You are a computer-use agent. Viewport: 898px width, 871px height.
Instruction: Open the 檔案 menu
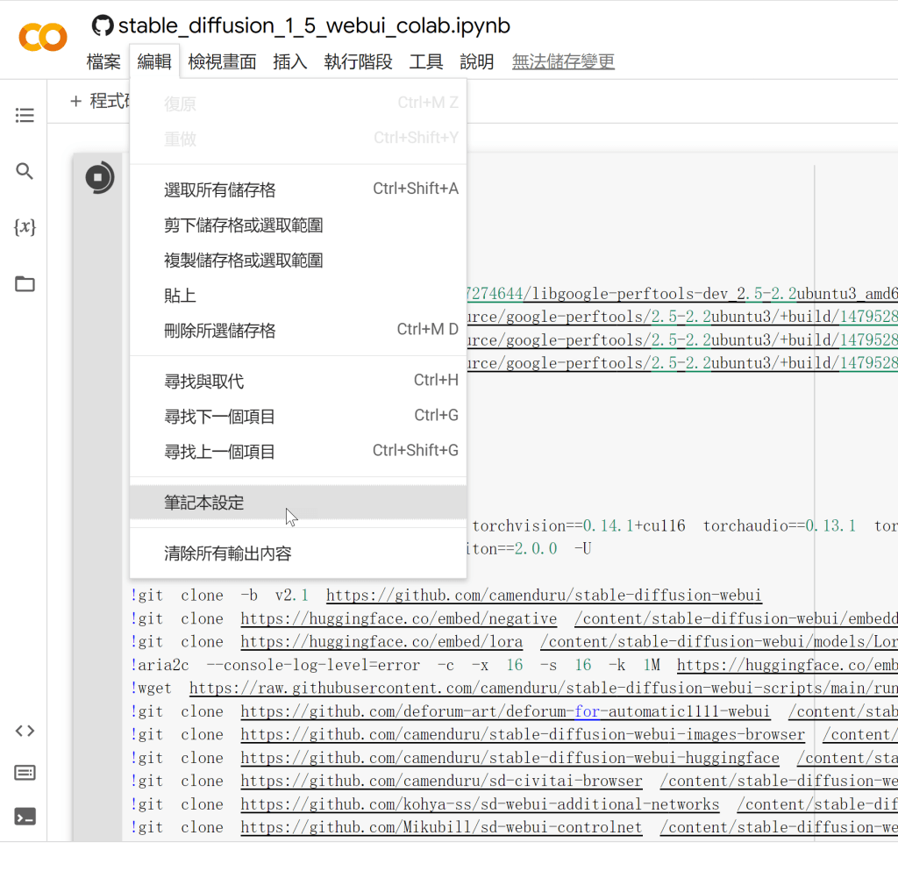[103, 61]
